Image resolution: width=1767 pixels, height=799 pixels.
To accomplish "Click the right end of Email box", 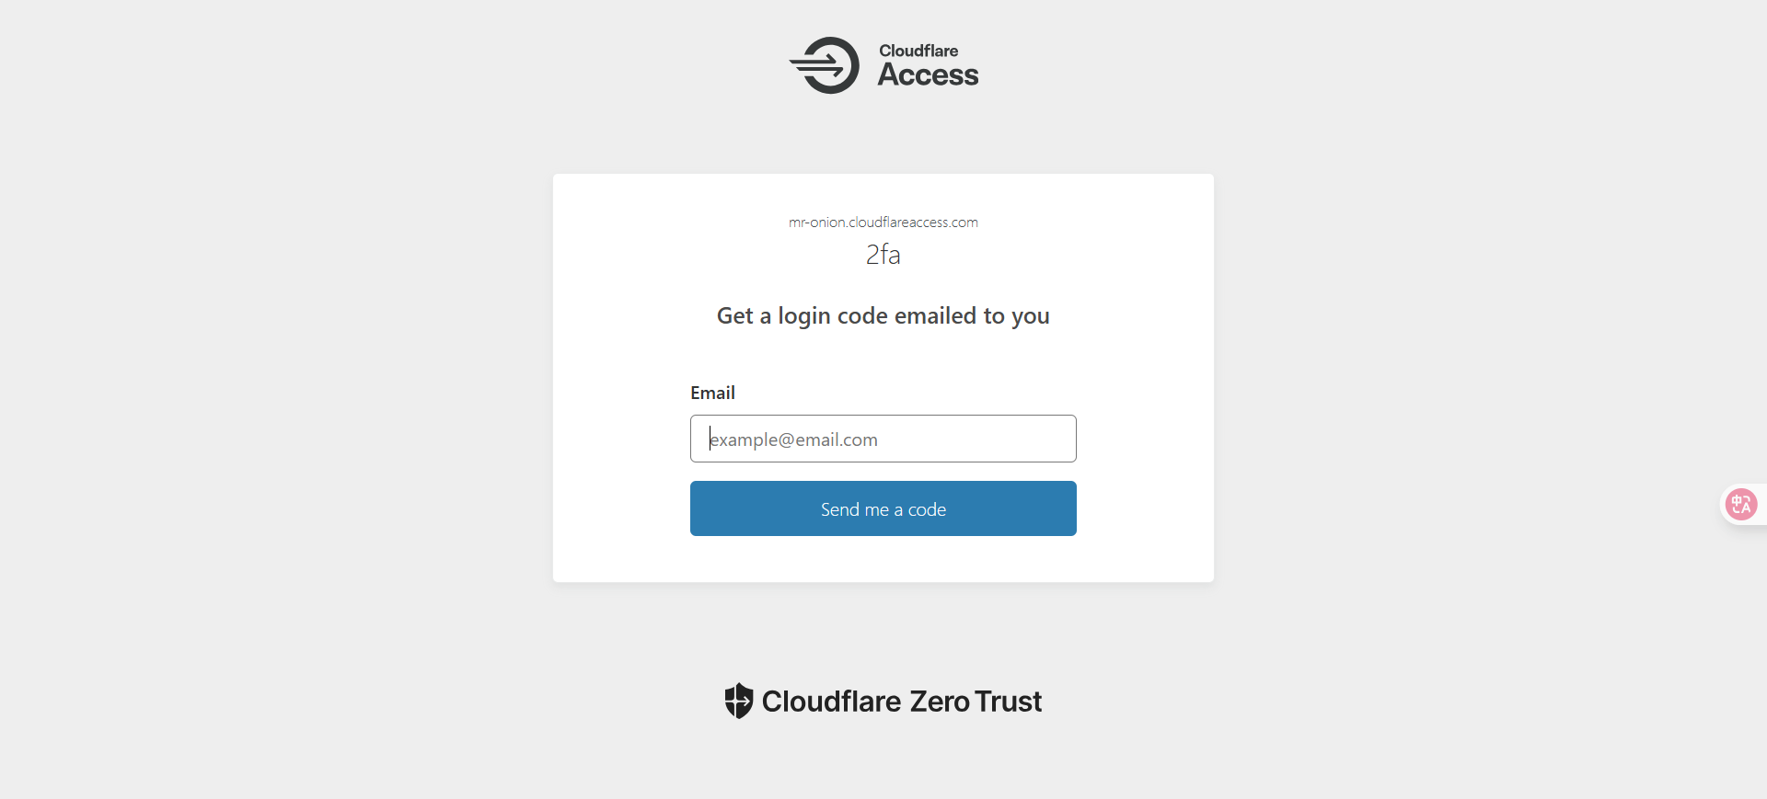I will tap(1058, 439).
